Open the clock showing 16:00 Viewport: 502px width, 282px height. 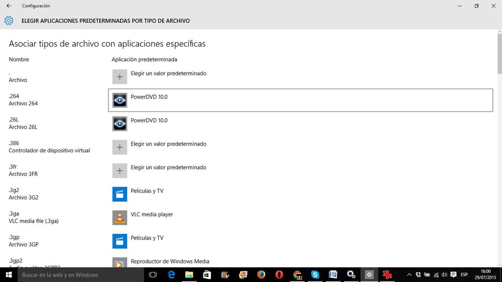pyautogui.click(x=486, y=275)
